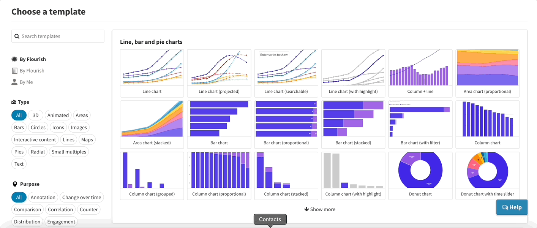Click the By Me person icon

tap(14, 82)
